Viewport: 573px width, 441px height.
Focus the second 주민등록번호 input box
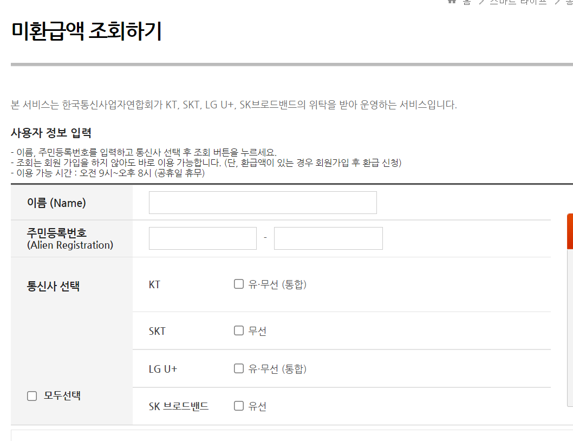click(x=328, y=238)
